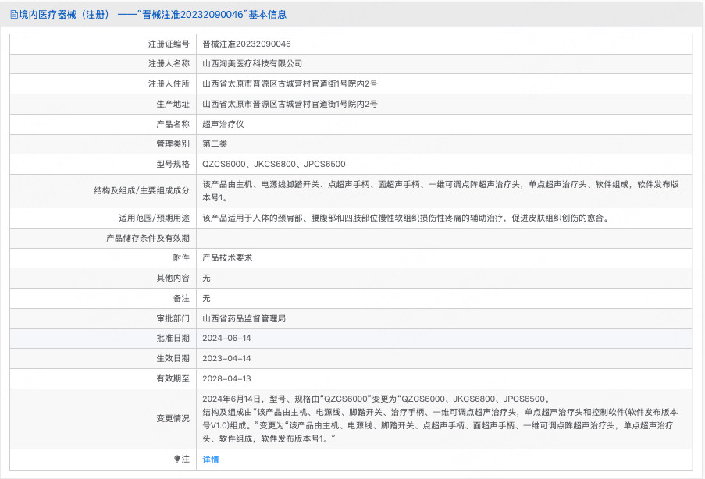Click the 生效日期 value 2023-04-14

coord(226,359)
